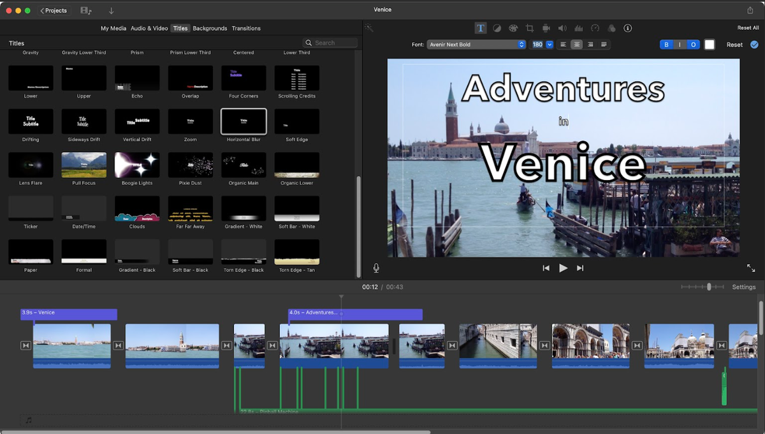Toggle italic formatting for the title
Viewport: 765px width, 434px height.
point(680,44)
